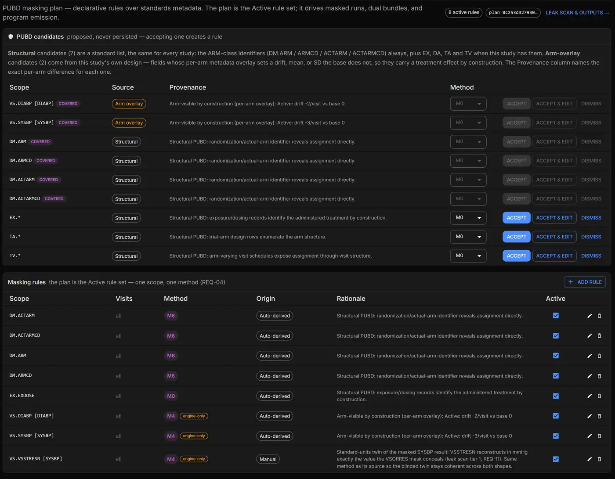Open Leak Scan & Outputs link
This screenshot has width=615, height=479.
pos(577,13)
